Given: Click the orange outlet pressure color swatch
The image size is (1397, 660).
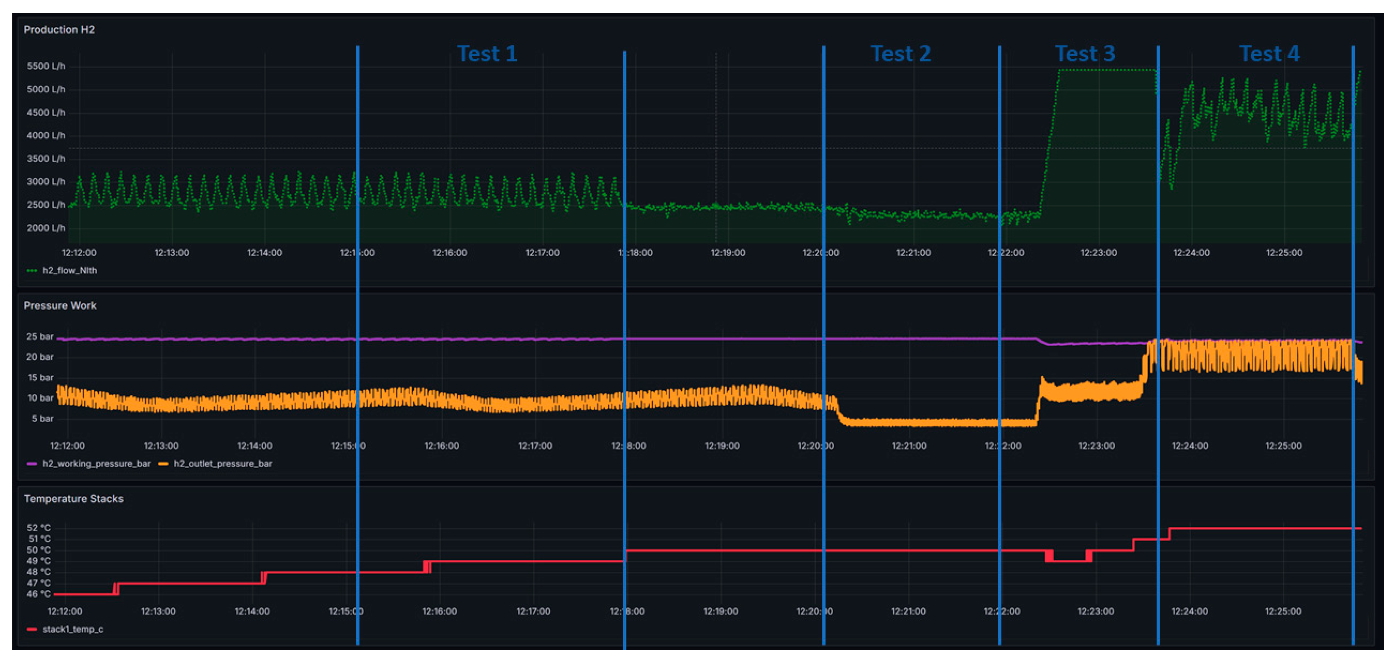Looking at the screenshot, I should pos(163,464).
